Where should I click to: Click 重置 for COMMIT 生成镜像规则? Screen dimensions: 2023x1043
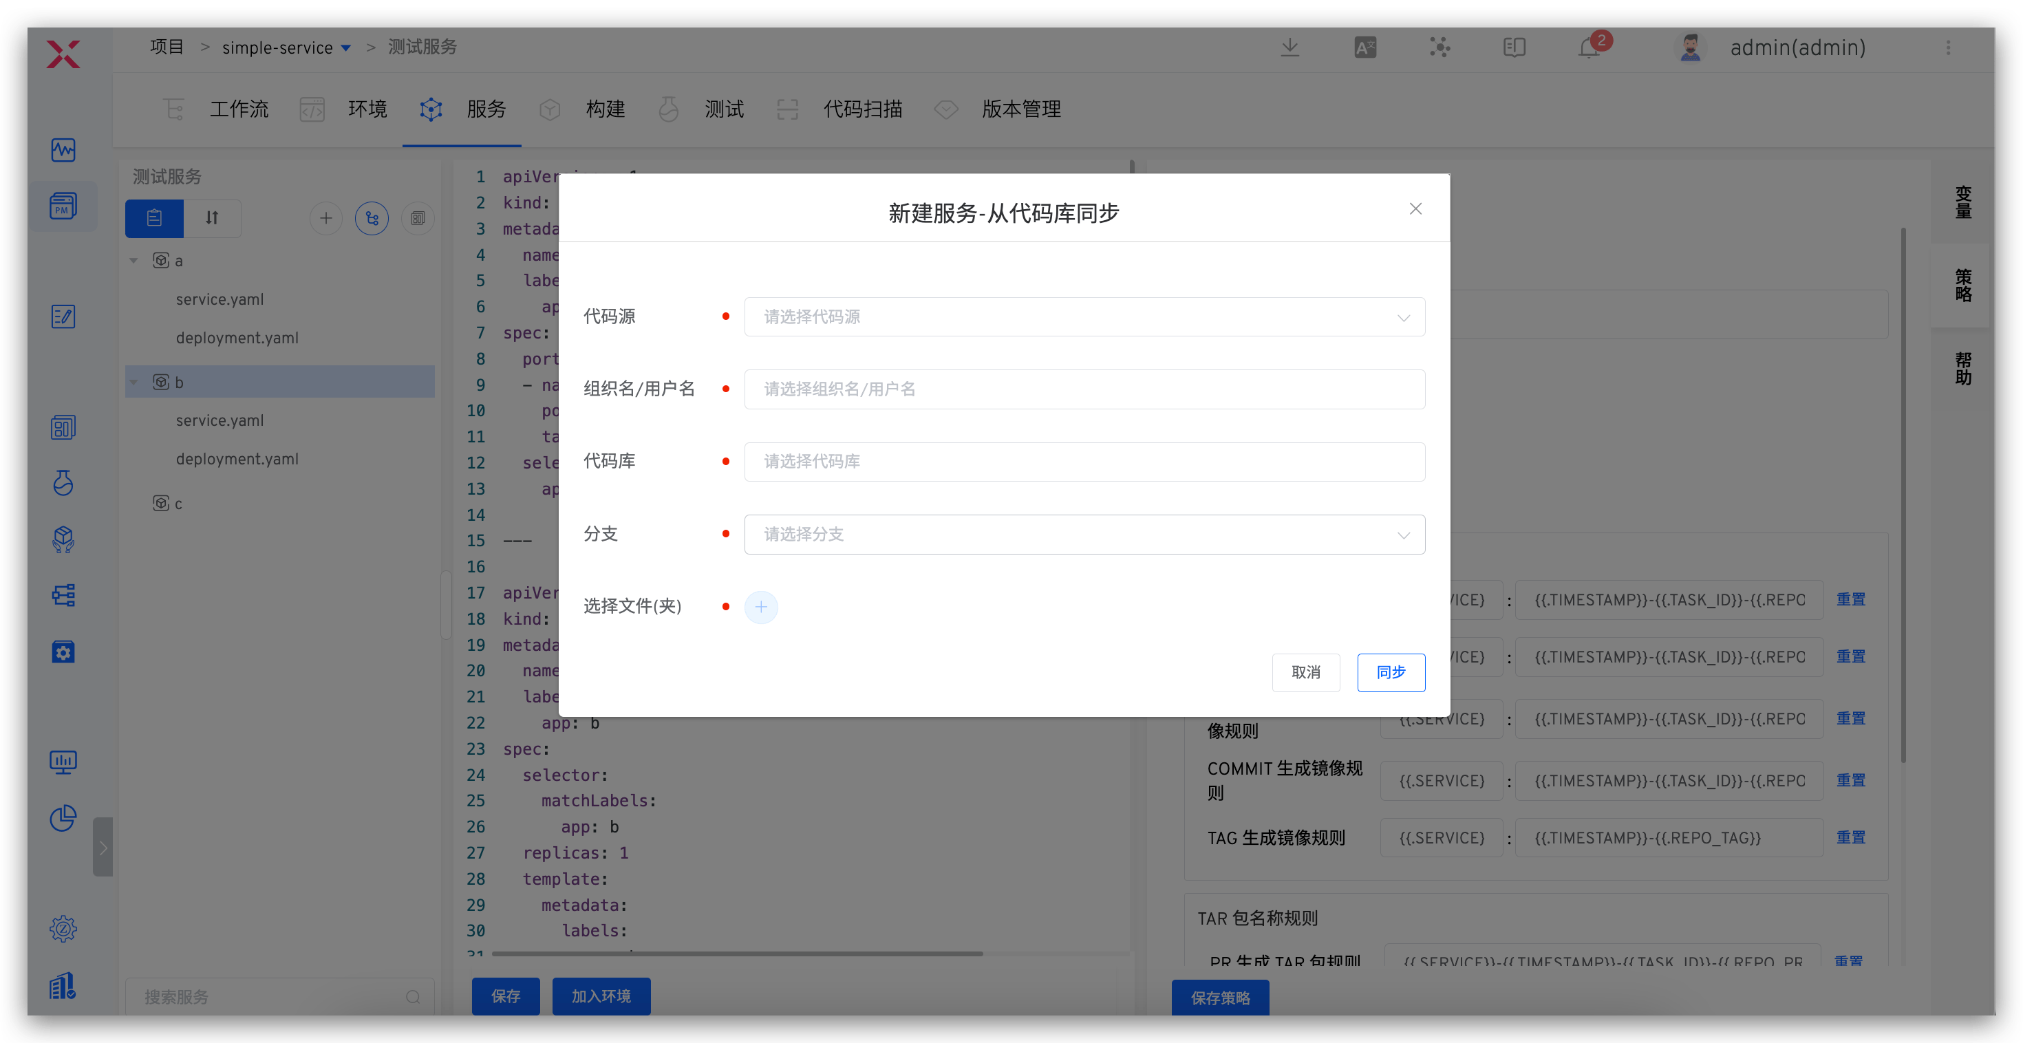tap(1850, 780)
